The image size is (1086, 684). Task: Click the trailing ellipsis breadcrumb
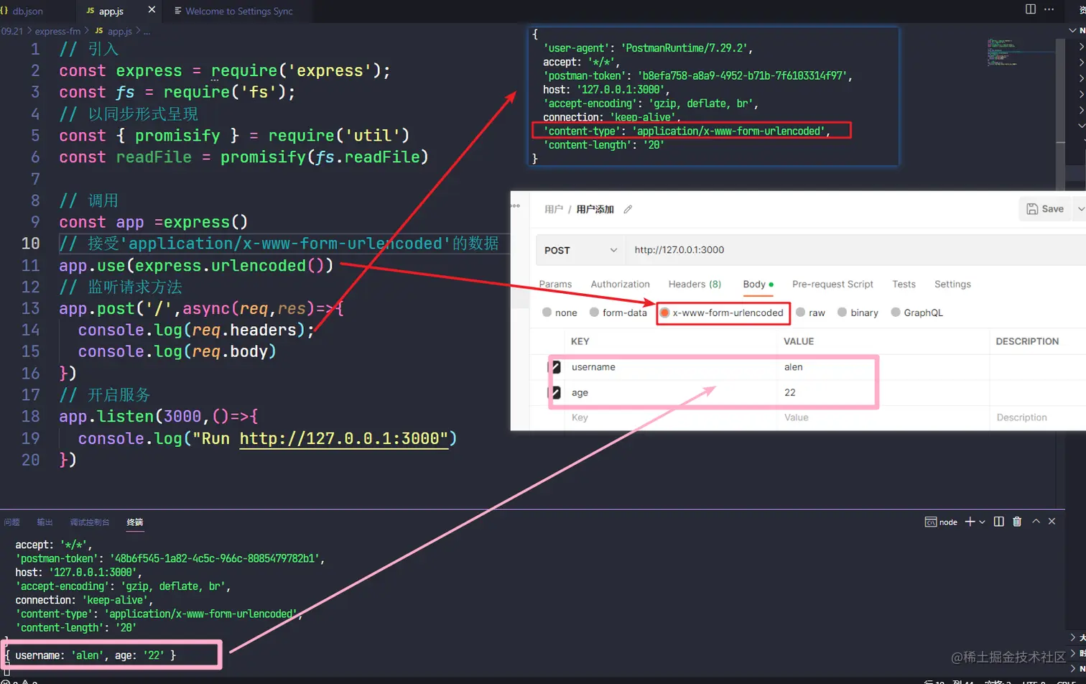pyautogui.click(x=147, y=31)
